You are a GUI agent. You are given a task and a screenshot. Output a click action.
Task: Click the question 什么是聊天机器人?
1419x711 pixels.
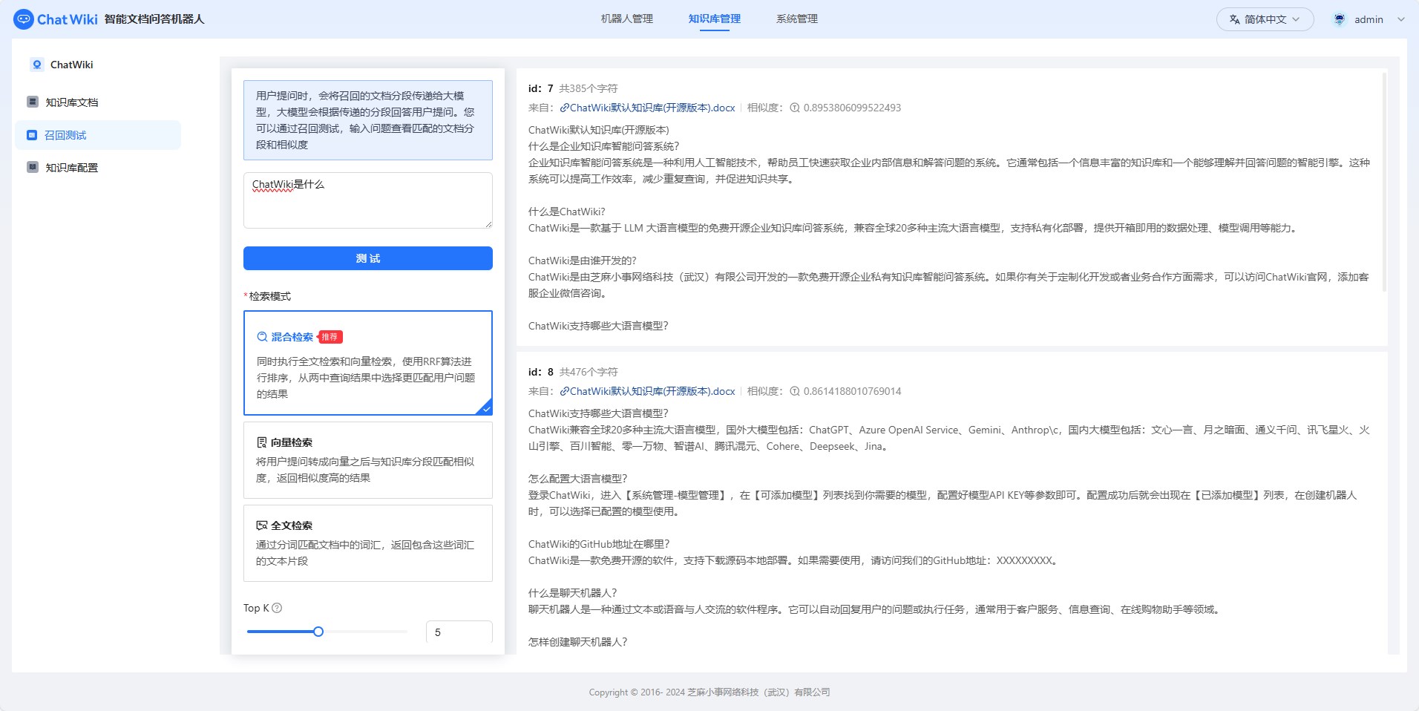(x=573, y=593)
